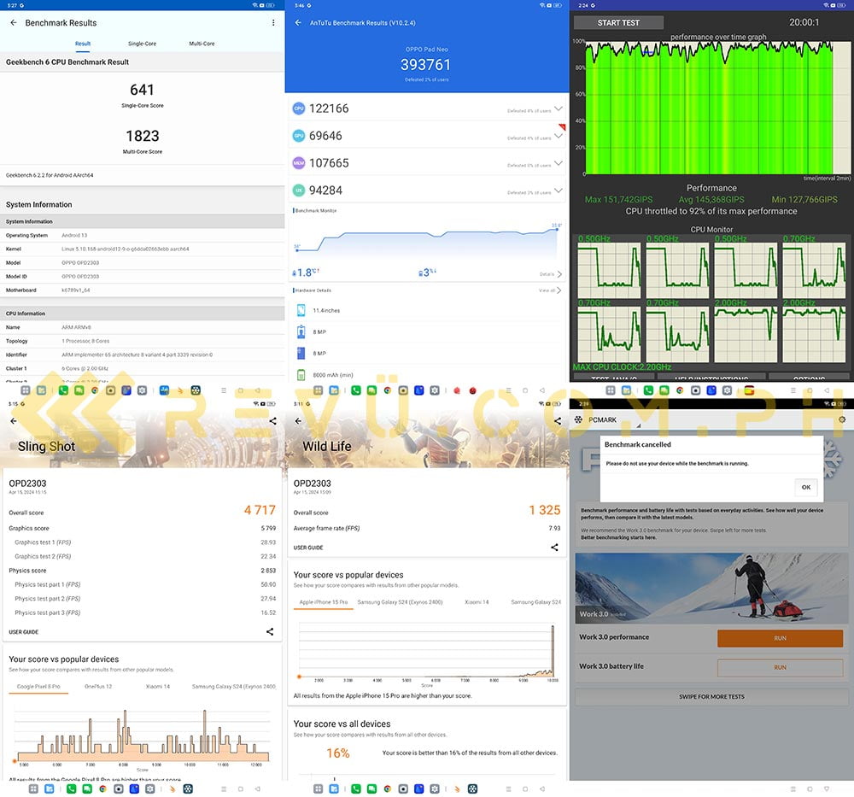
Task: Tap the Work 3.0 skier thumbnail
Action: tap(711, 589)
